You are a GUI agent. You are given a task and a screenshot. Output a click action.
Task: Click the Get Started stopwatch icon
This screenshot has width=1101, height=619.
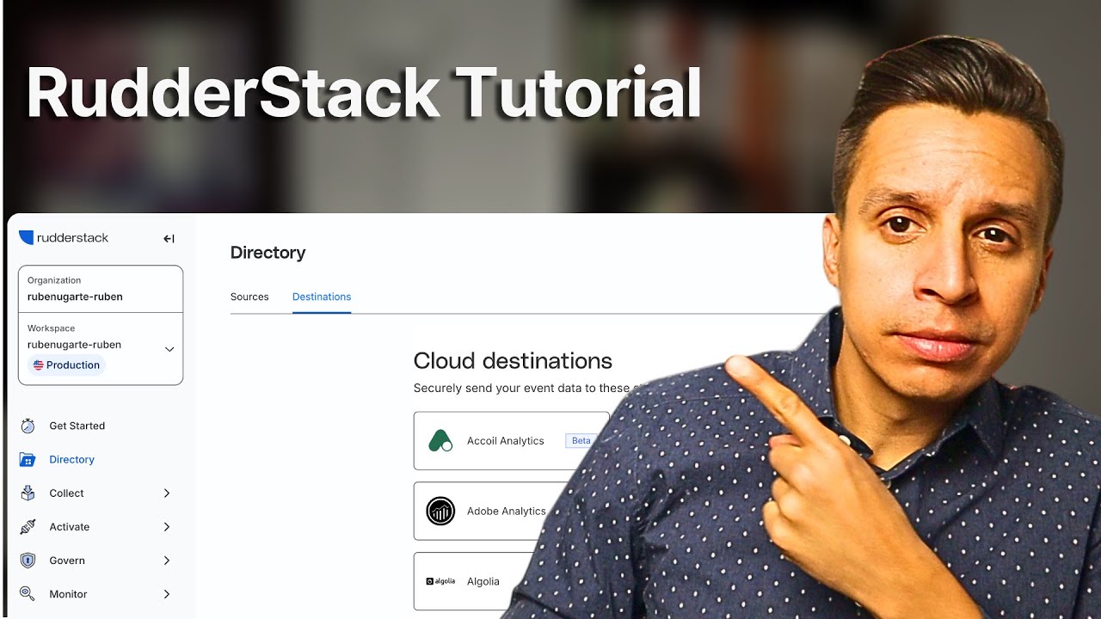pyautogui.click(x=28, y=426)
